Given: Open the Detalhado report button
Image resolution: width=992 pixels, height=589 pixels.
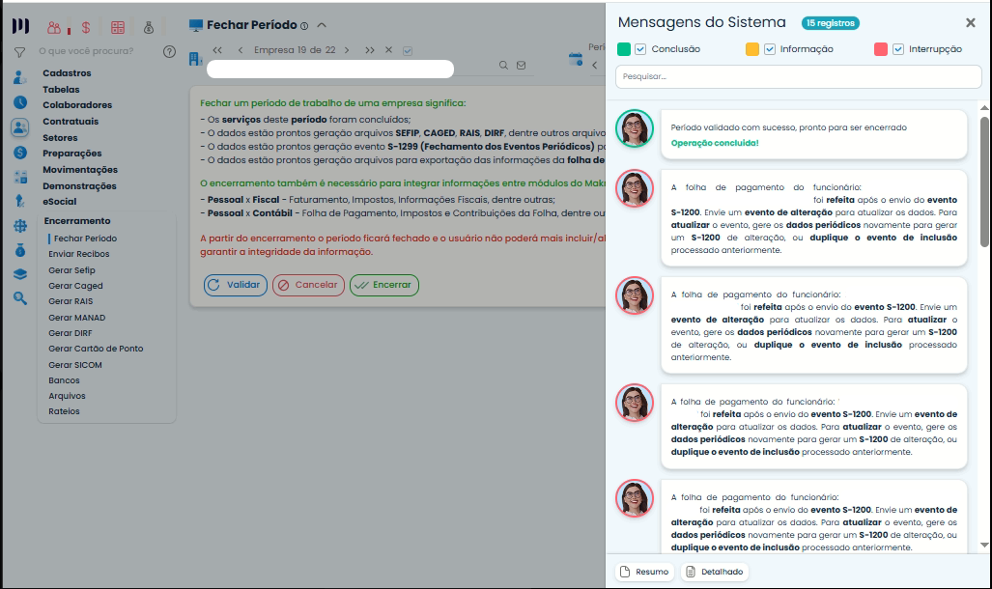Looking at the screenshot, I should coord(715,572).
